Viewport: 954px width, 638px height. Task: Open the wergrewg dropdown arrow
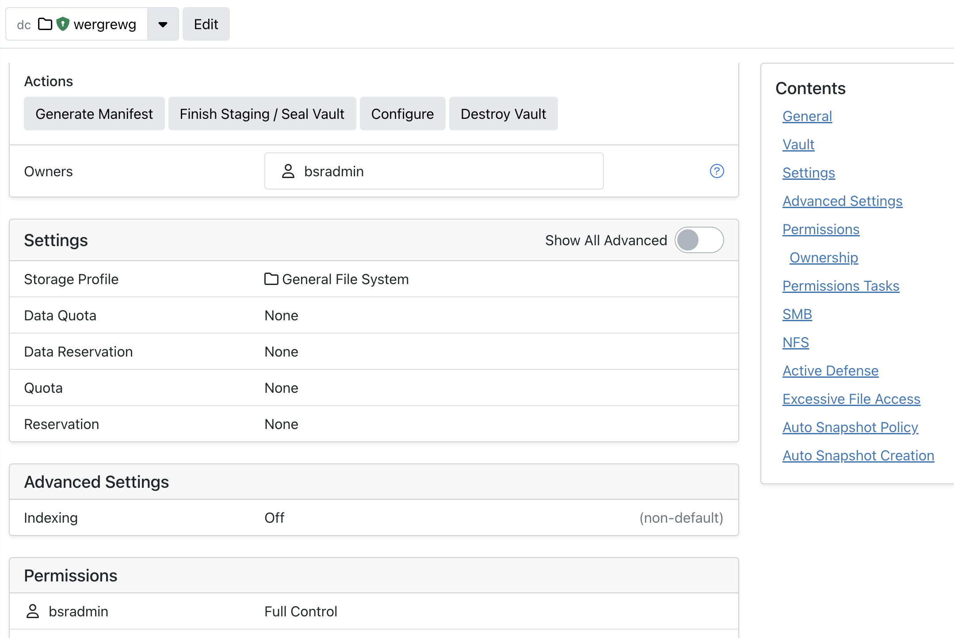163,24
